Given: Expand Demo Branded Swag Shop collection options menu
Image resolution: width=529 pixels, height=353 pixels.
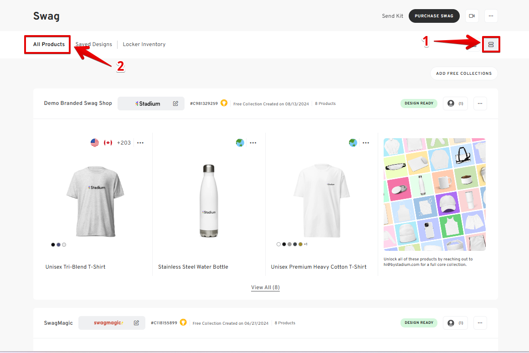Looking at the screenshot, I should (480, 104).
